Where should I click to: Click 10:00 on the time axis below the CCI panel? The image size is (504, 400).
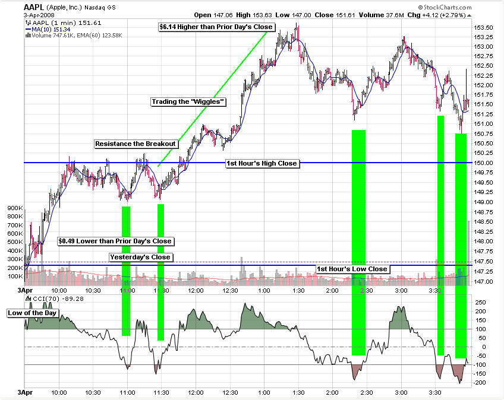click(59, 393)
